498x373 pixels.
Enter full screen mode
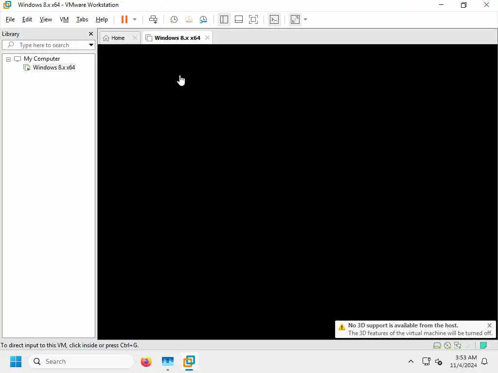(253, 19)
